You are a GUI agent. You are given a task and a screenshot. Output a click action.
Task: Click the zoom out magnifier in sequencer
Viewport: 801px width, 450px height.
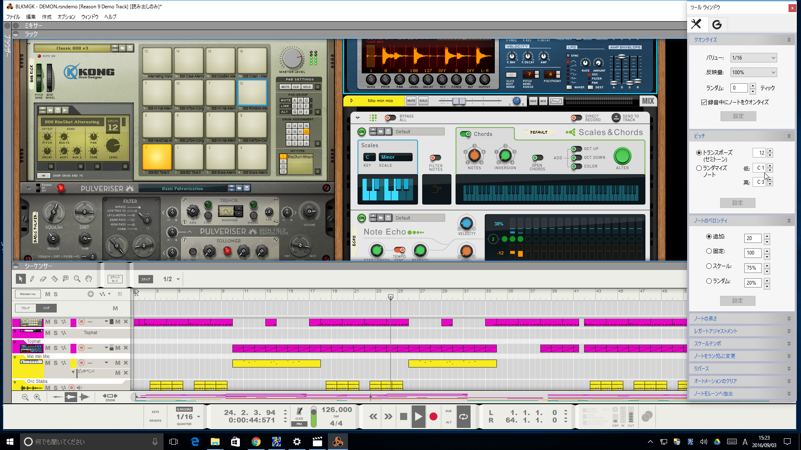(25, 397)
